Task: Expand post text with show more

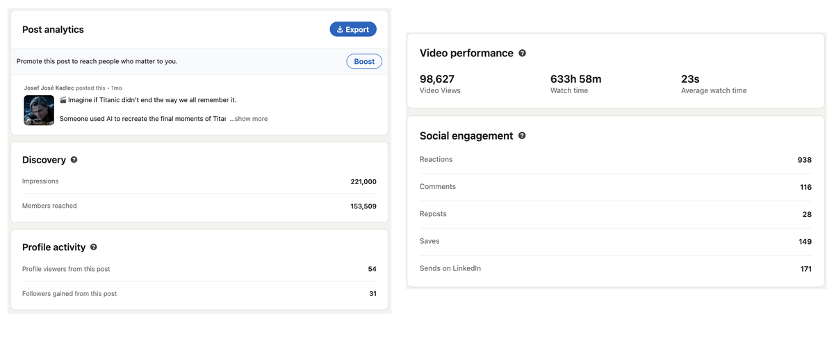Action: click(x=249, y=119)
